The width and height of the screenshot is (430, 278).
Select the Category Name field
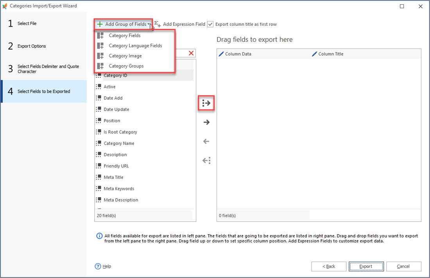coord(144,143)
